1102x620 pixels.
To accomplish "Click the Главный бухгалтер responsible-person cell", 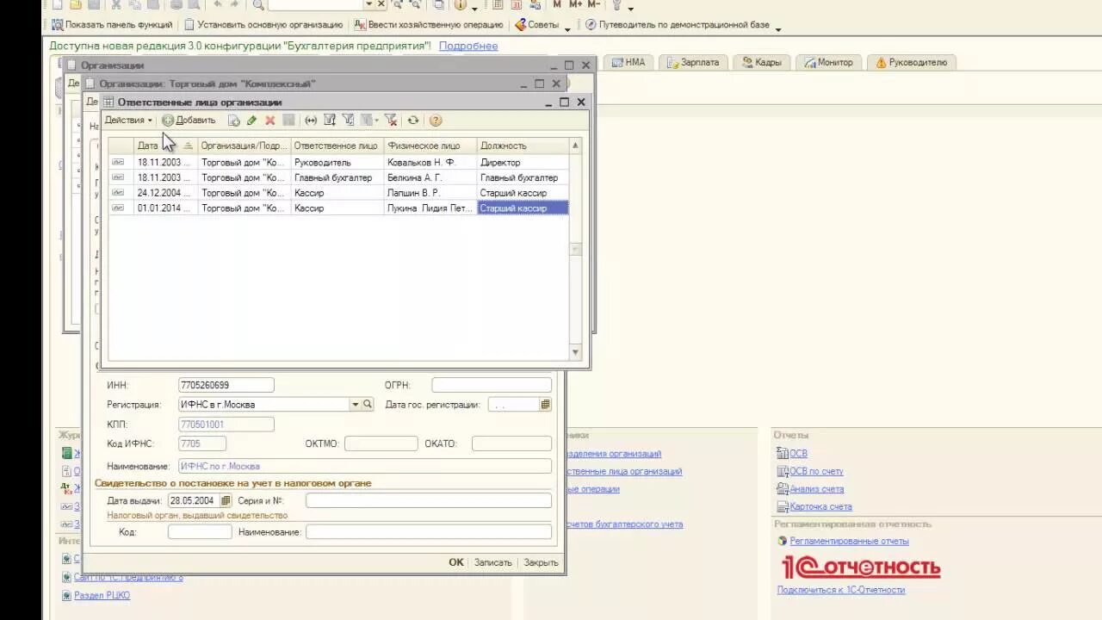I will pos(337,177).
